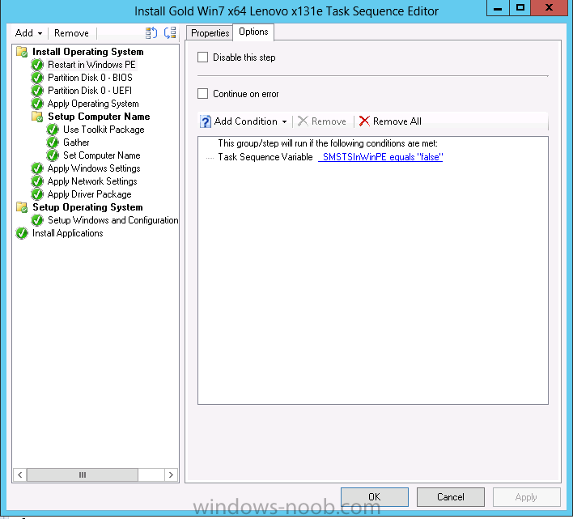Select the Partition Disk 0 - UEFI step
The height and width of the screenshot is (519, 573).
(90, 91)
